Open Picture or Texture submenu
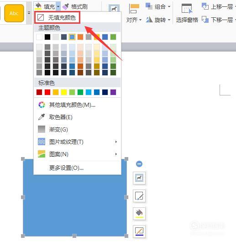Screen dimensions: 236x247 coord(77,142)
